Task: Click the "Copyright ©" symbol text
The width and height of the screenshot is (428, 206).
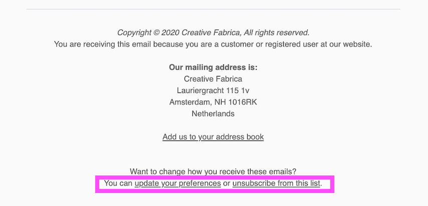Action: coord(138,33)
